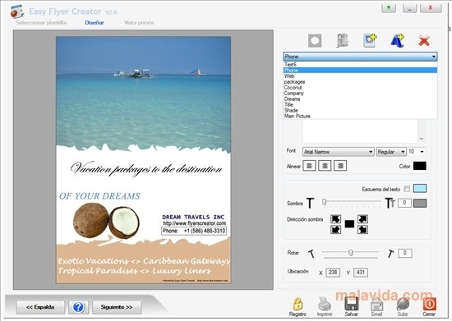Click the text content edit box
Viewport: 452px width, 321px height.
pyautogui.click(x=360, y=131)
